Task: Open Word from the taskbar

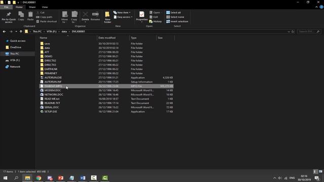Action: (83, 178)
